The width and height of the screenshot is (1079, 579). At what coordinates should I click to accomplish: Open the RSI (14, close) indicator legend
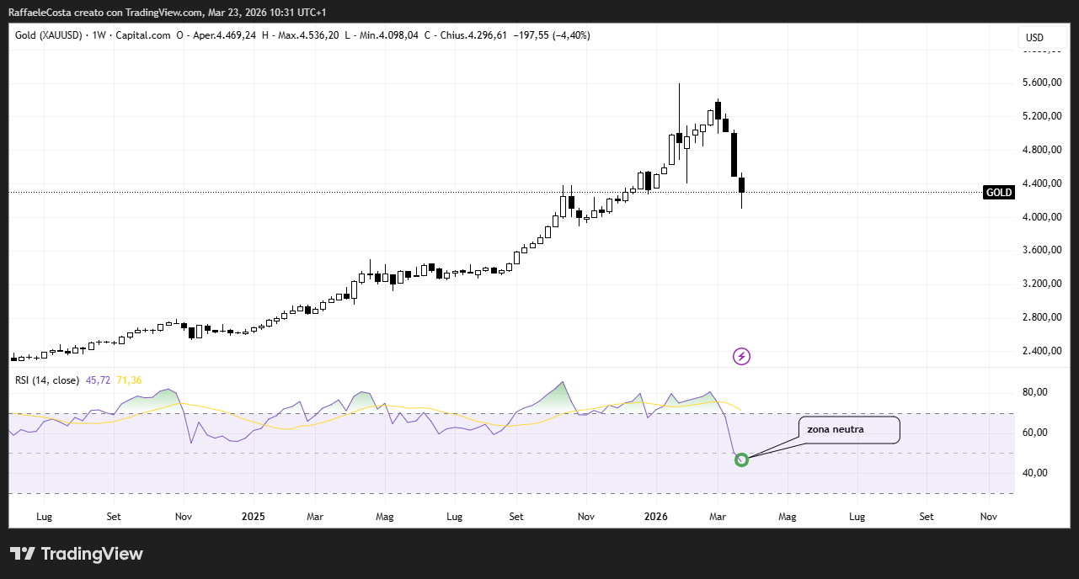coord(48,380)
